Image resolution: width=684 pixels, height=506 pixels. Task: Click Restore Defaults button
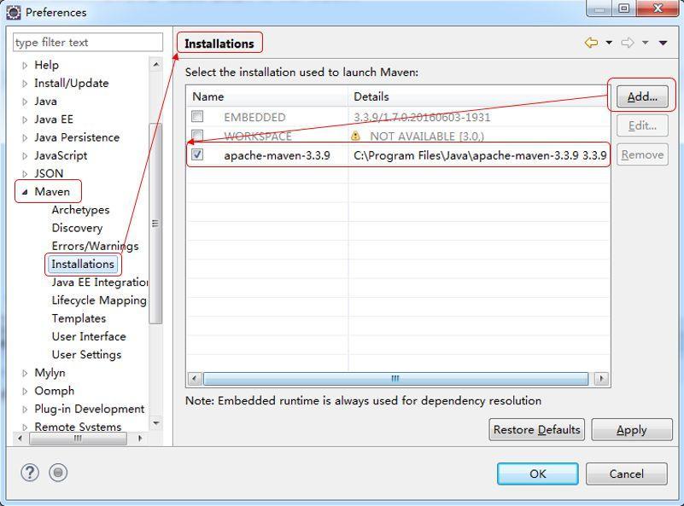click(536, 430)
